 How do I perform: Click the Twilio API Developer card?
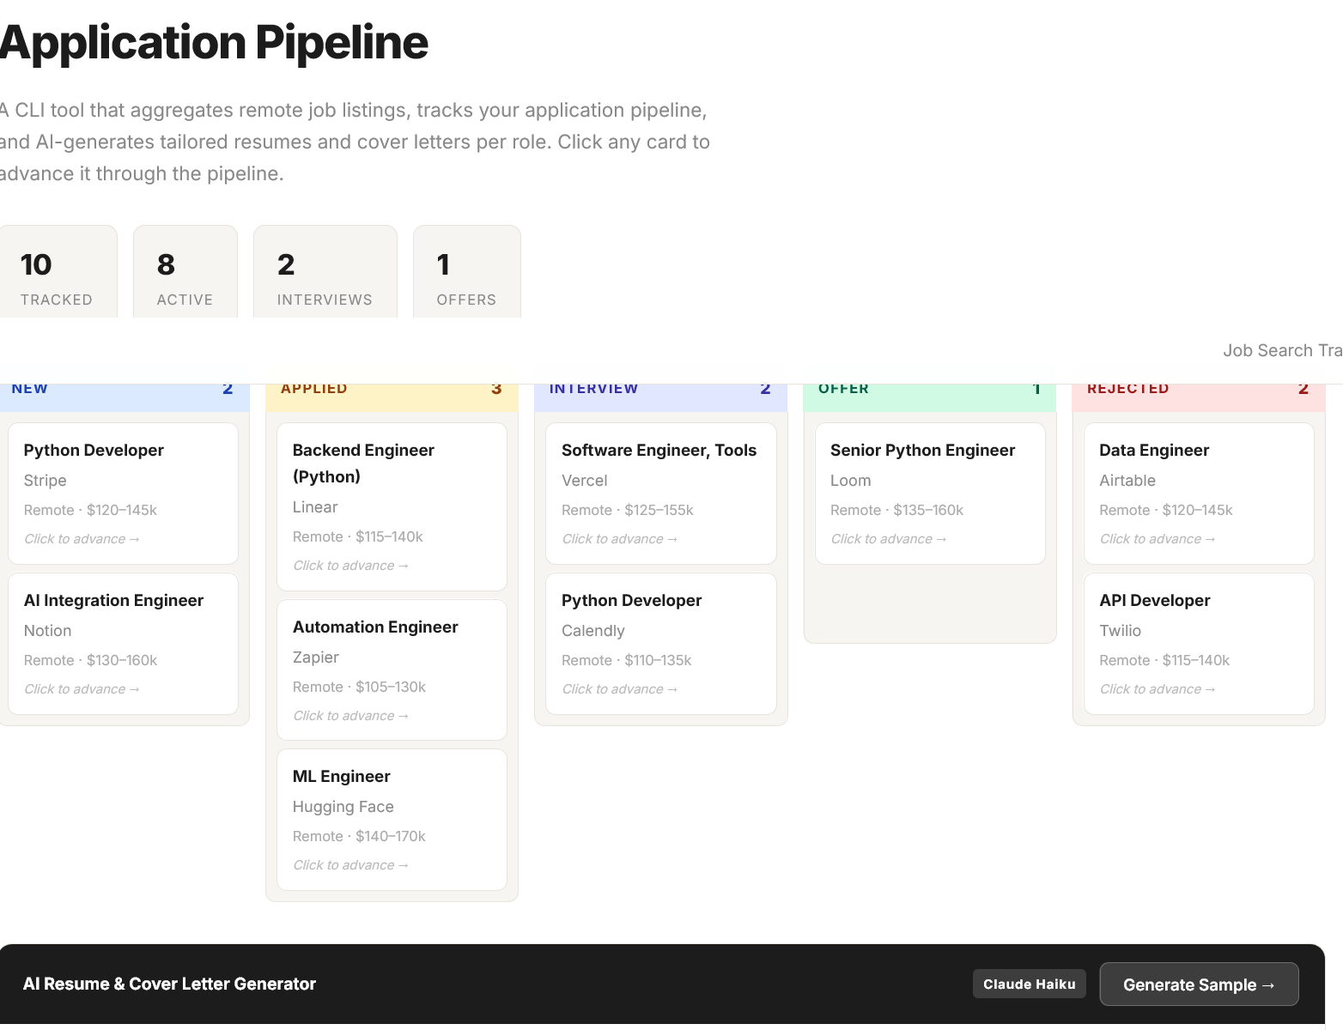(1198, 644)
